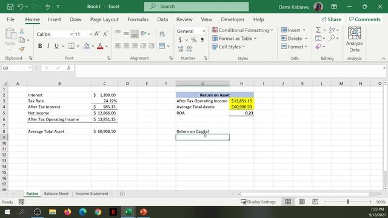Add a new sheet with plus icon
388x218 pixels.
coord(122,194)
